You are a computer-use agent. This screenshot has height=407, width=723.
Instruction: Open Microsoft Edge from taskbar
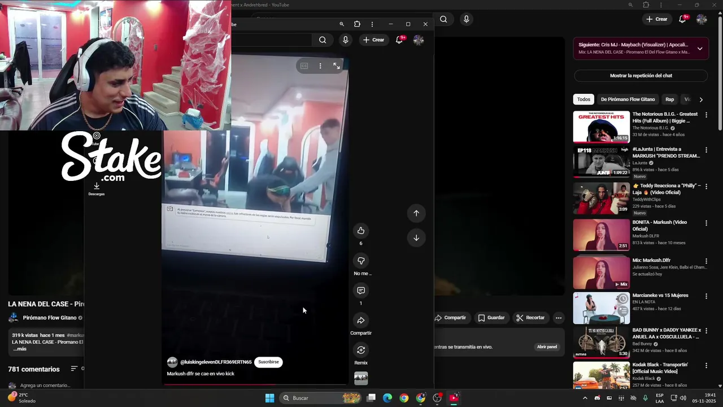(387, 398)
